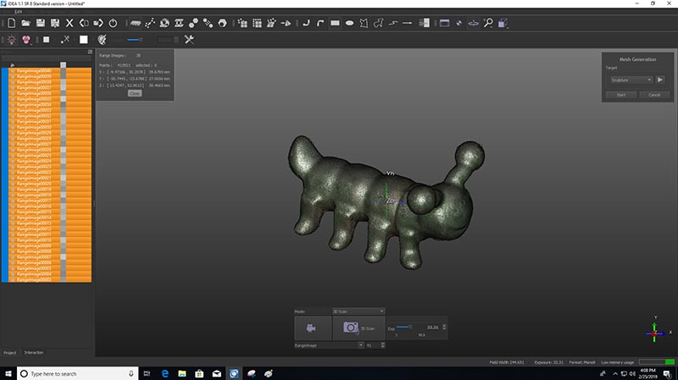Viewport: 678px width, 380px height.
Task: Select the freeform lasso selection tool
Action: (x=378, y=23)
